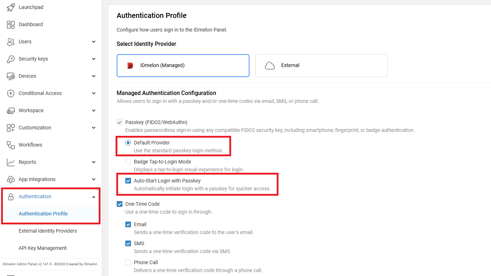Screen dimensions: 491x276
Task: Click the Conditional Access shield icon
Action: coord(11,93)
